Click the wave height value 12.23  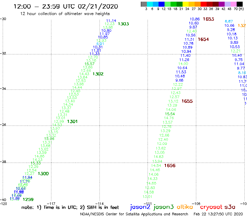(x=109, y=24)
